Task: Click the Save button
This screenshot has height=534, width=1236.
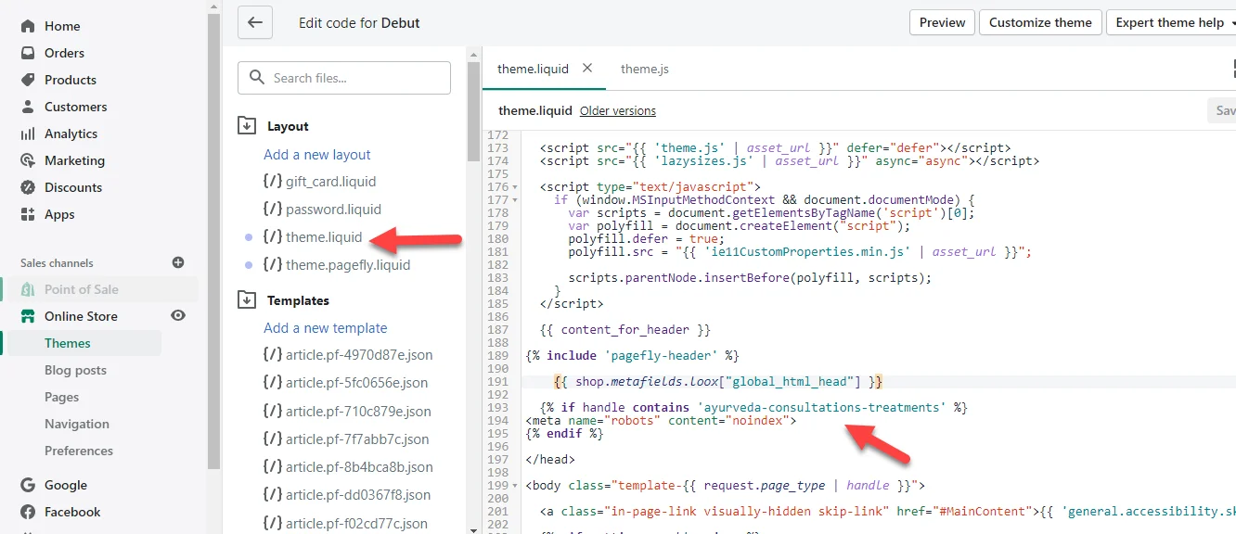Action: pyautogui.click(x=1223, y=110)
